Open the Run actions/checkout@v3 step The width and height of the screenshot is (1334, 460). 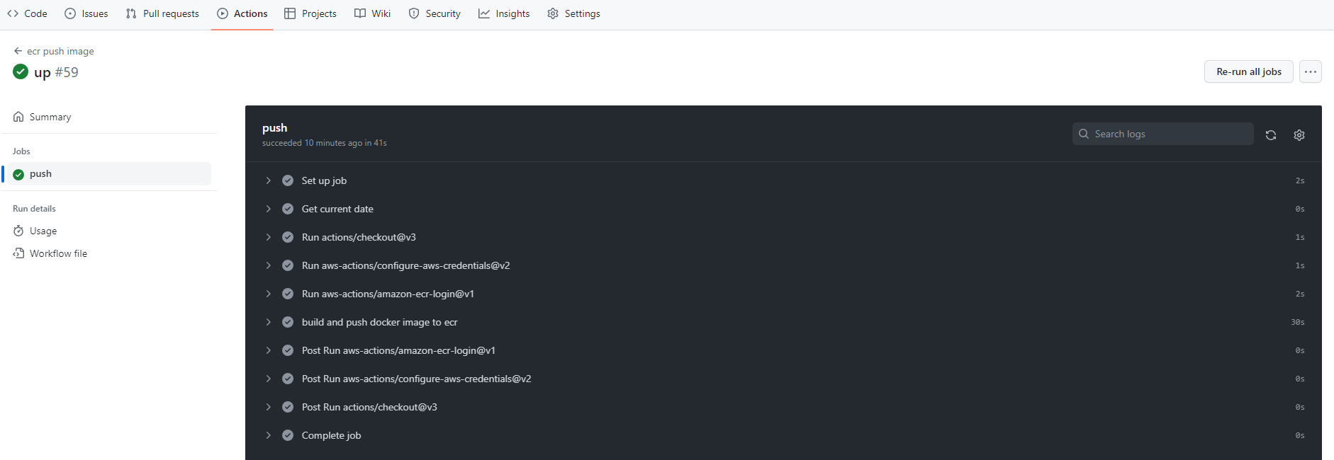(359, 237)
